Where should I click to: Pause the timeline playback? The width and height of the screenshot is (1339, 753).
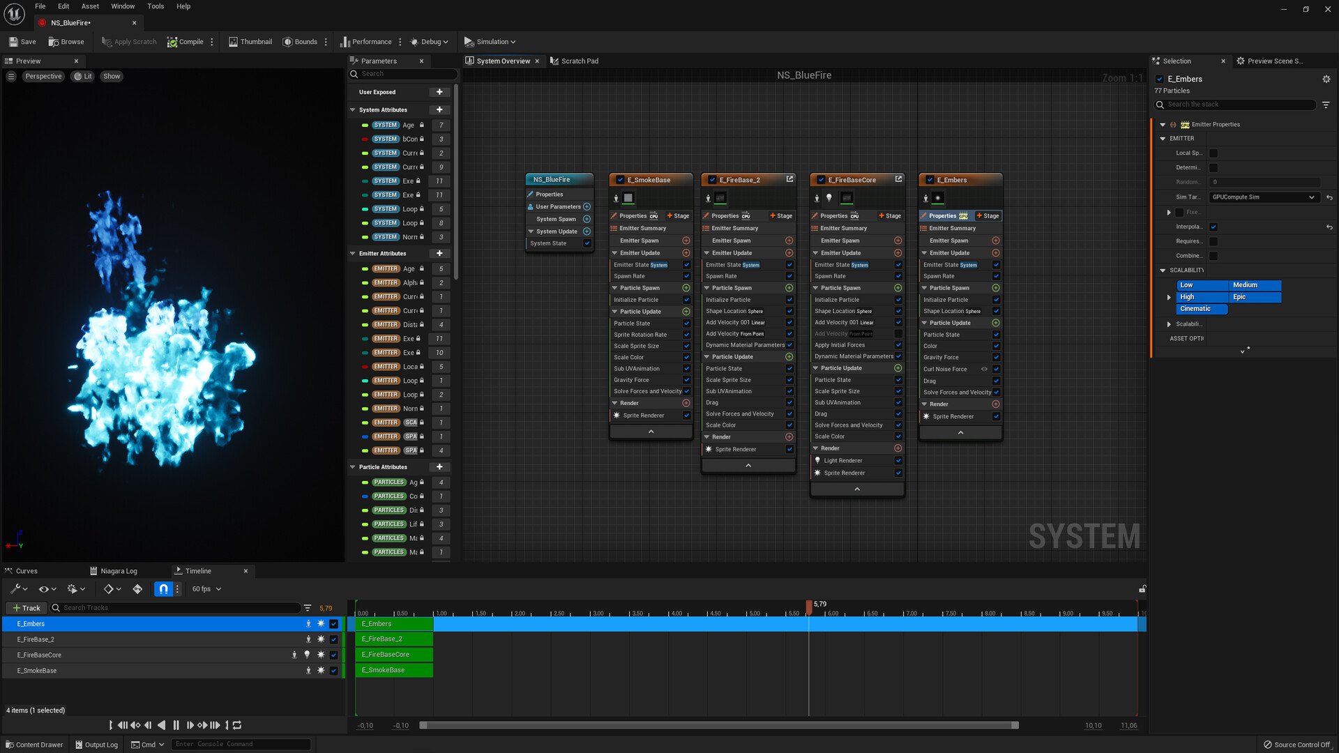pyautogui.click(x=176, y=725)
